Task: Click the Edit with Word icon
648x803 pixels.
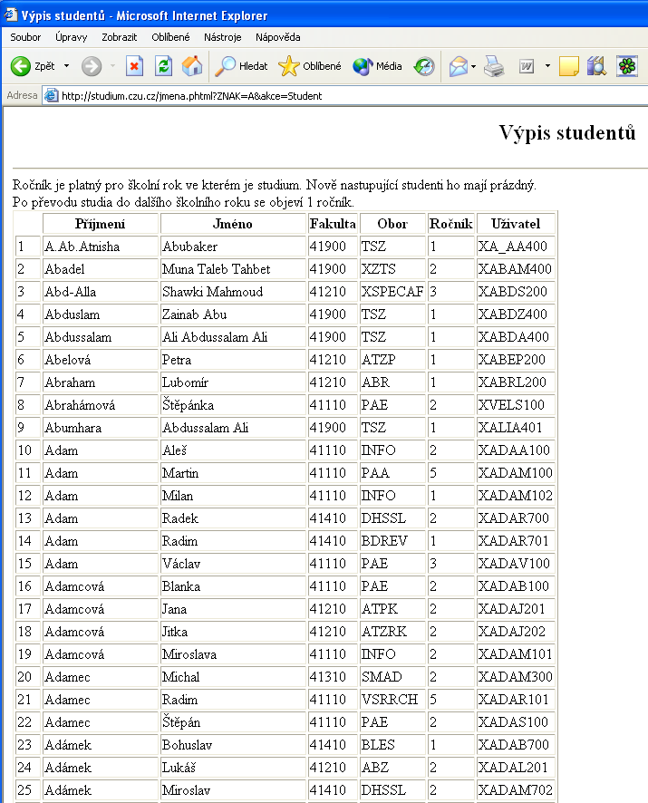Action: click(x=527, y=66)
